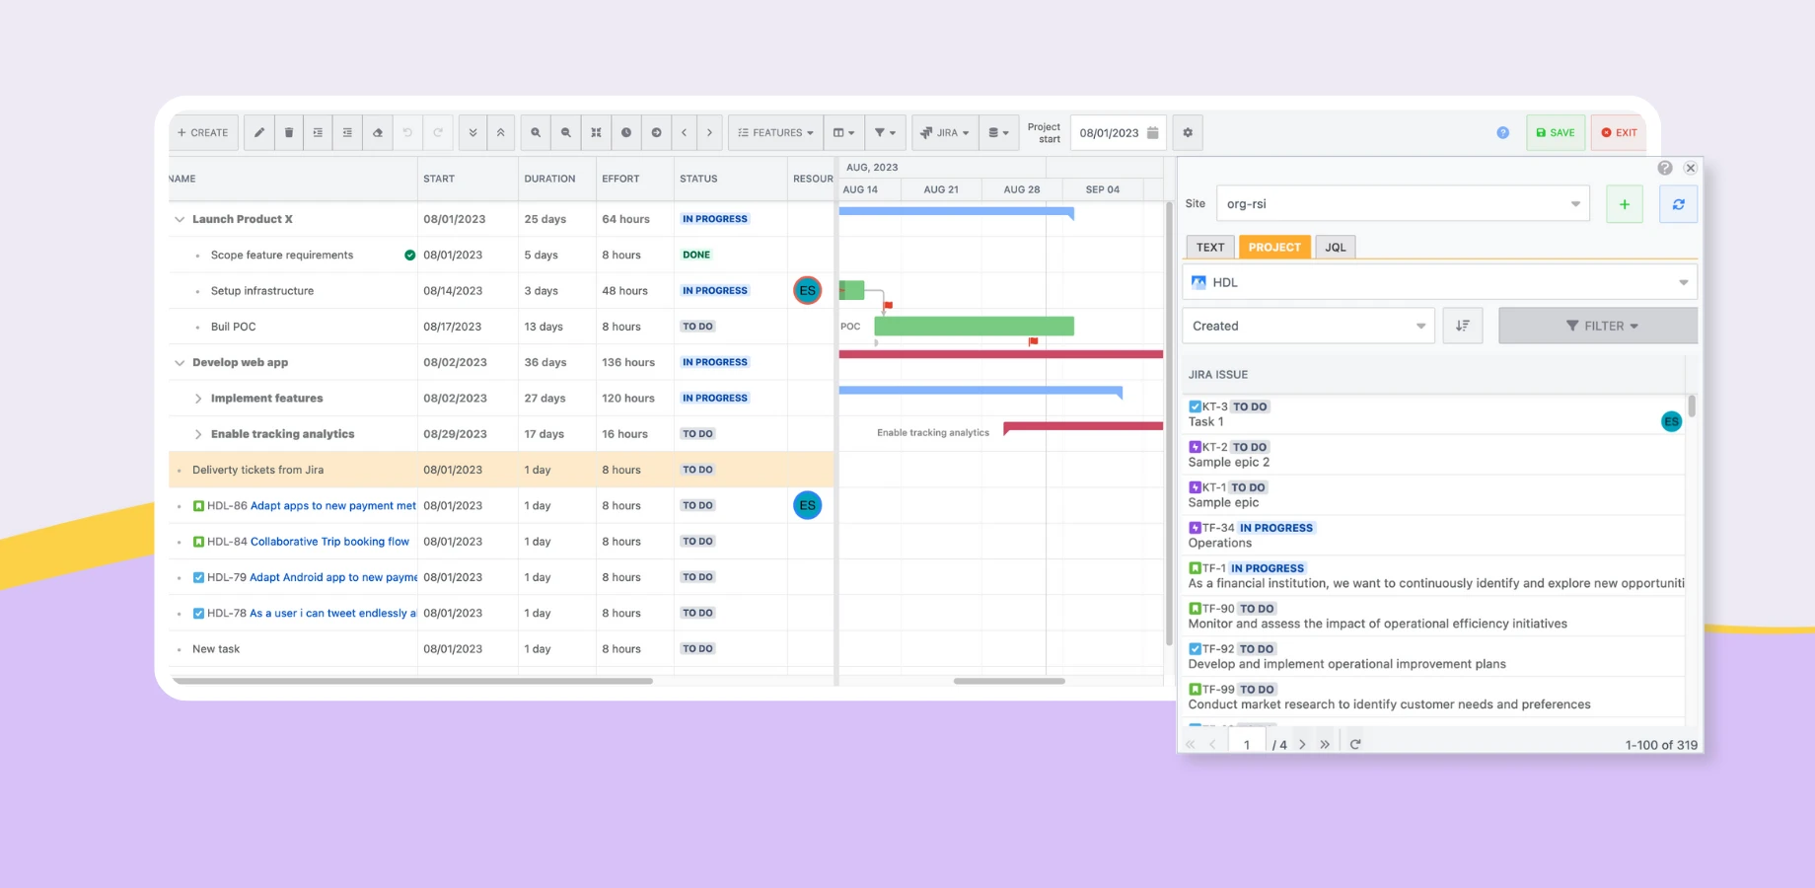Open project settings with the gear icon
Image resolution: width=1815 pixels, height=888 pixels.
[1188, 132]
